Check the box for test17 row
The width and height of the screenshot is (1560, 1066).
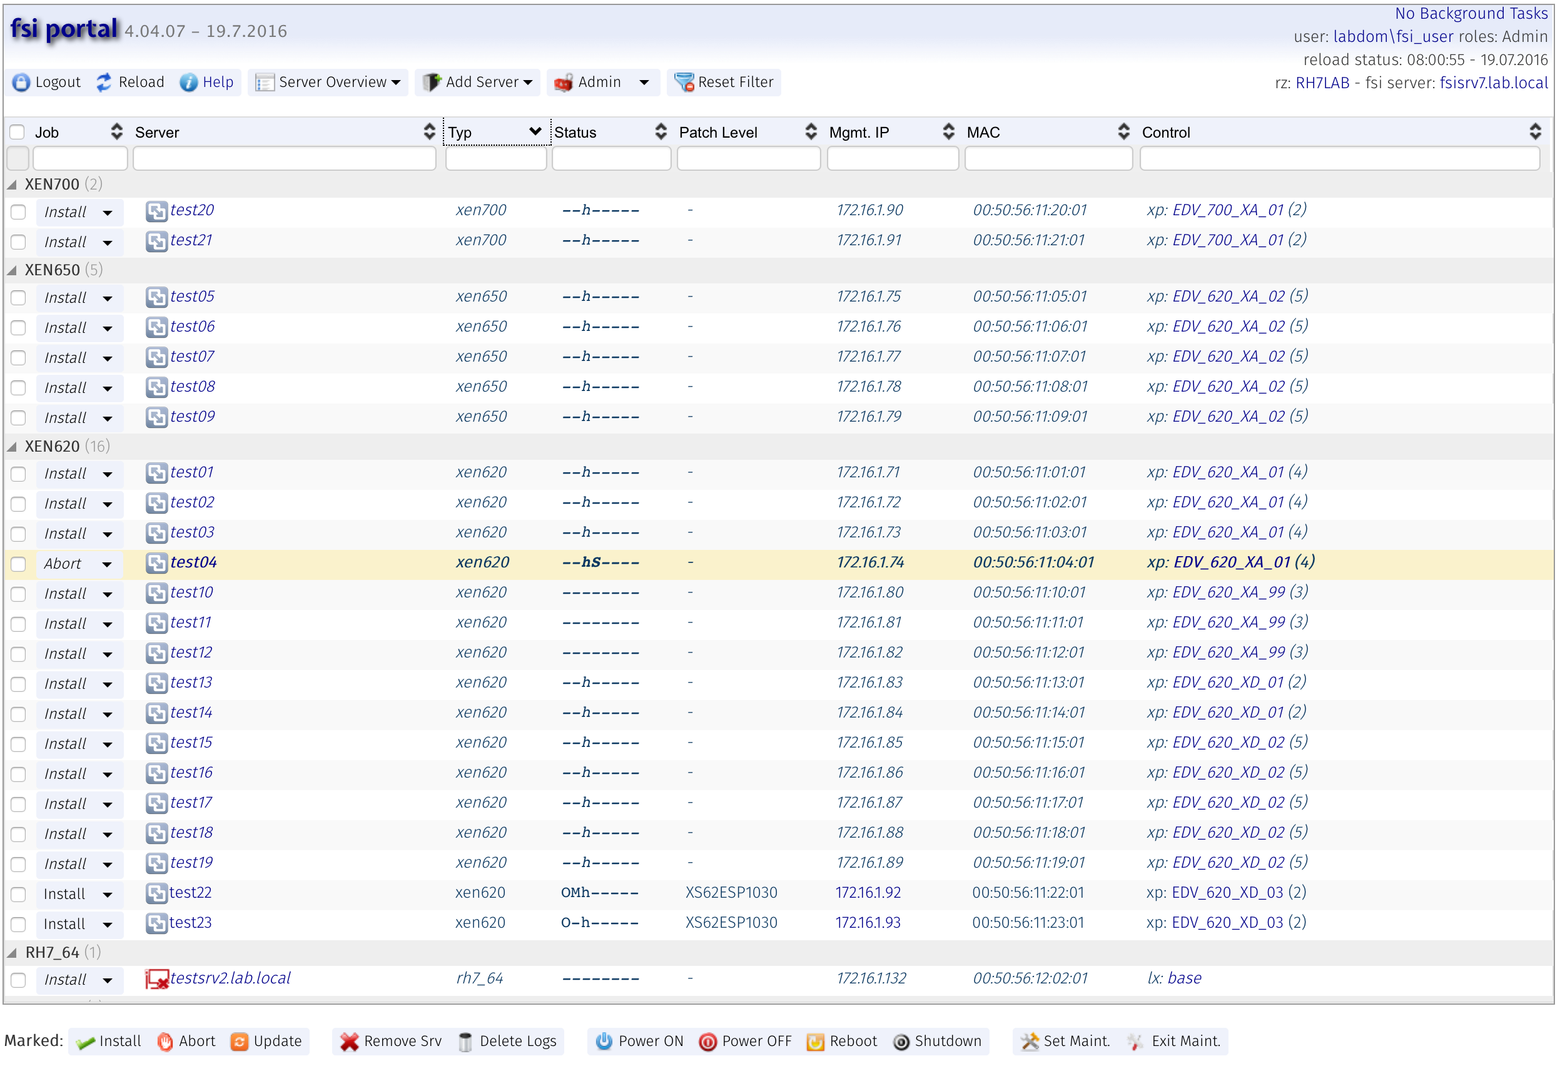[18, 805]
